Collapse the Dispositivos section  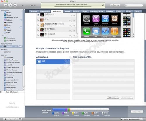pyautogui.click(x=1, y=44)
